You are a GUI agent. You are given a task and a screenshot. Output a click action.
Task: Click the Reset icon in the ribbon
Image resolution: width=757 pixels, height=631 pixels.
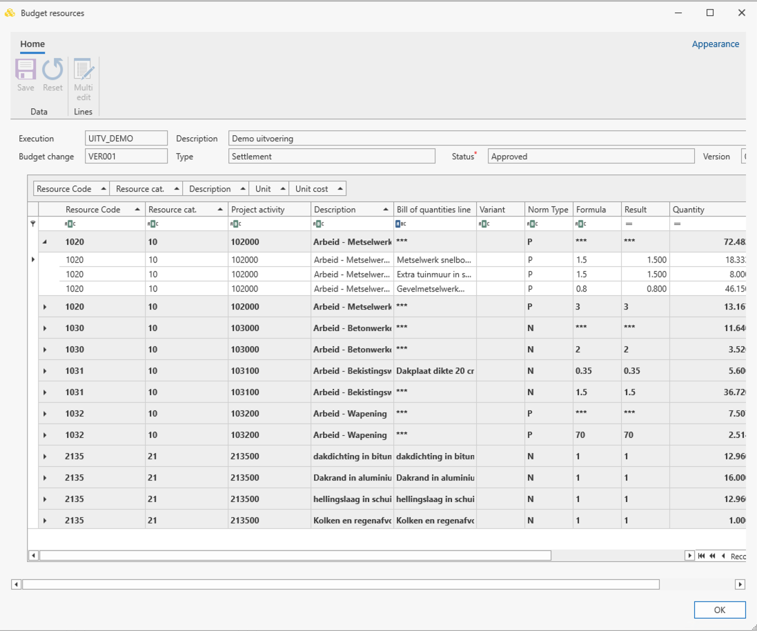(x=52, y=70)
